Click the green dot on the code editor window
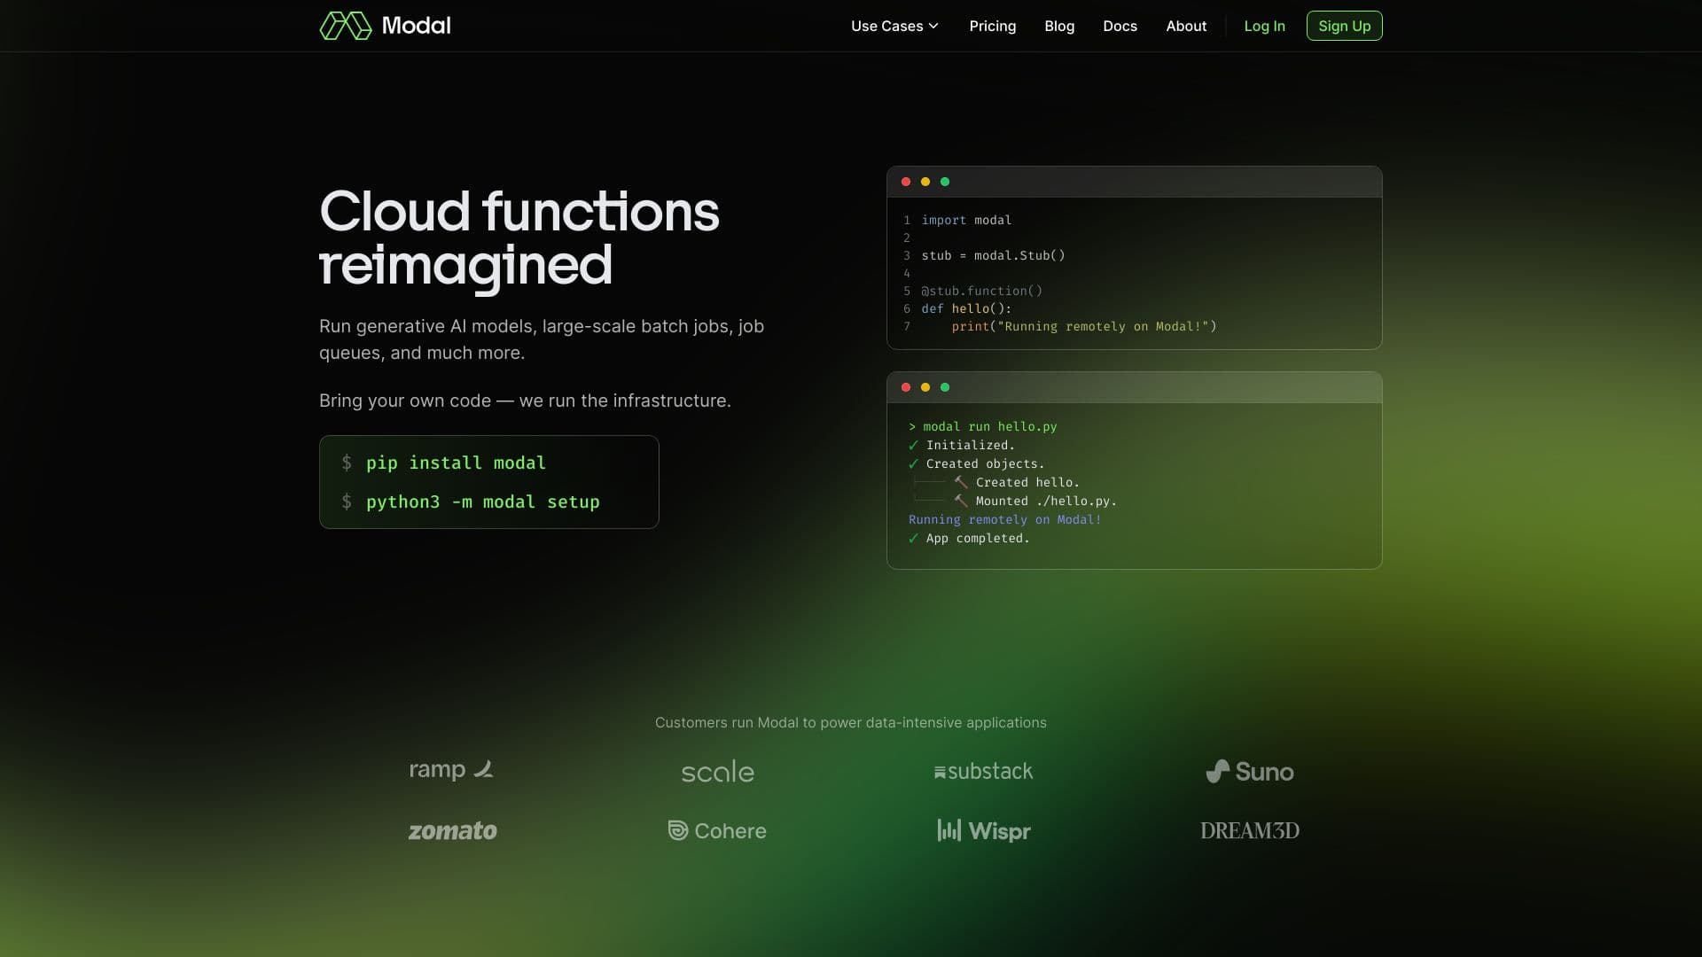 point(945,181)
